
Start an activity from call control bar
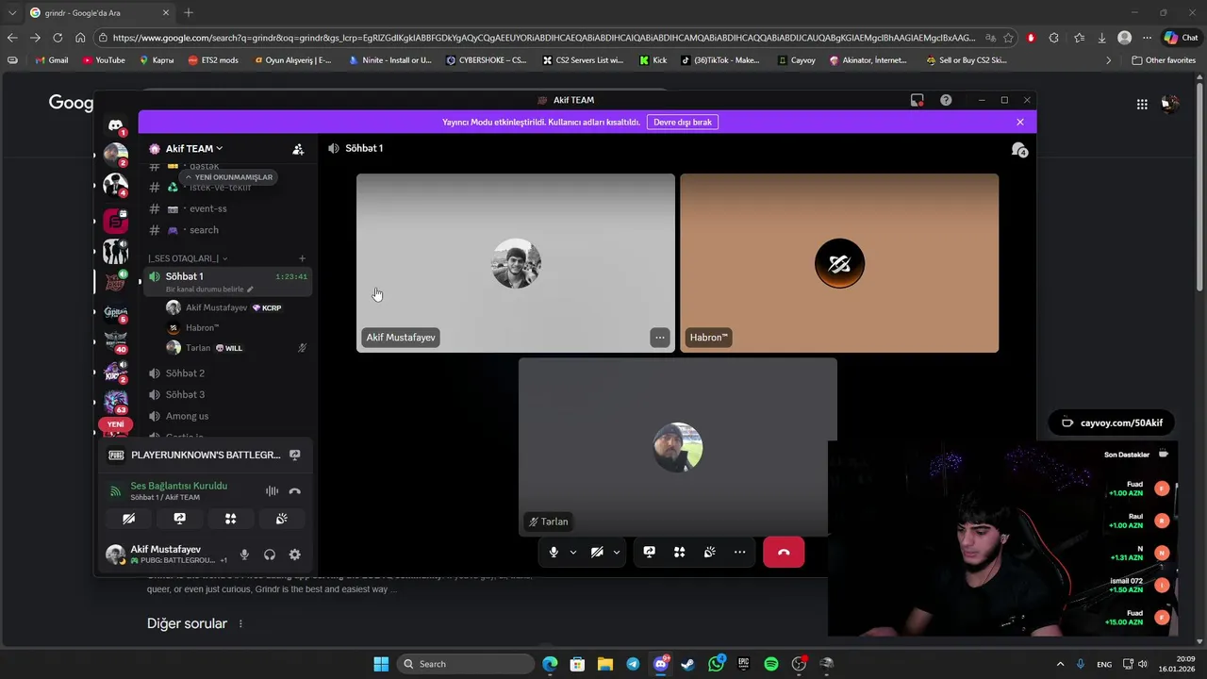point(679,552)
